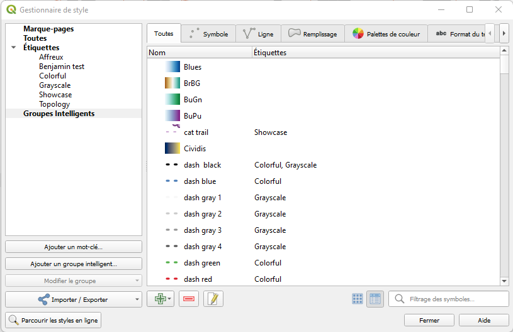Select Groupes Intelligents in the tree
This screenshot has height=332, width=513.
click(59, 114)
